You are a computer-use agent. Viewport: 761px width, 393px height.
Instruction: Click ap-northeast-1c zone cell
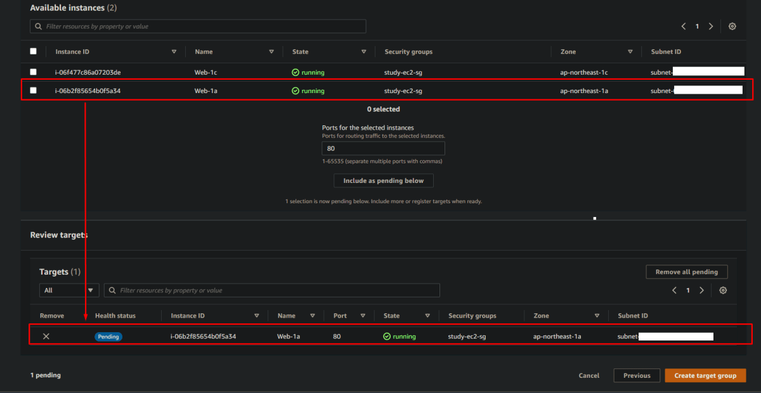click(584, 72)
